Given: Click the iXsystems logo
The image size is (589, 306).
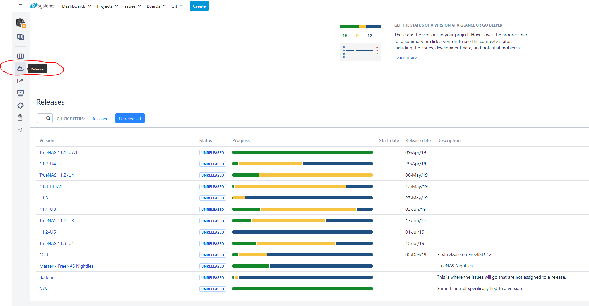Looking at the screenshot, I should point(43,6).
